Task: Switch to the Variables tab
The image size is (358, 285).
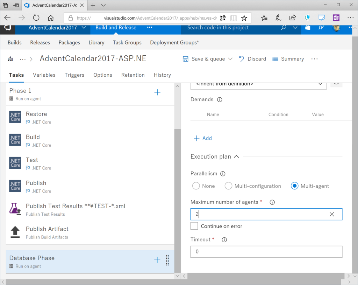Action: pos(44,75)
